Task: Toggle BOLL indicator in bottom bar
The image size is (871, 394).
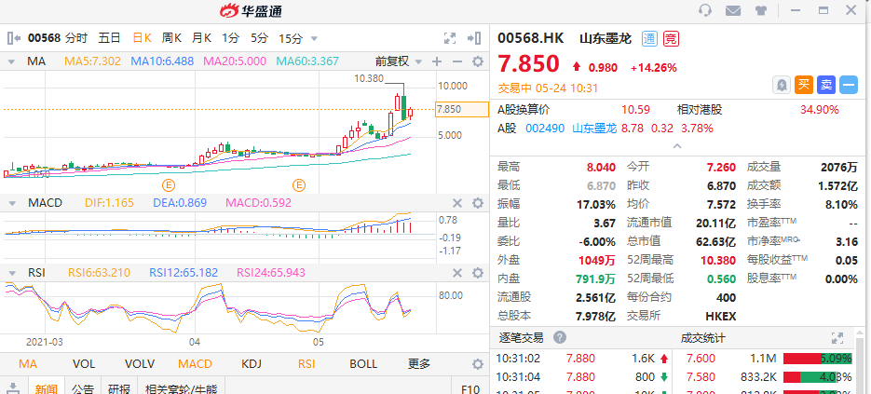Action: (x=363, y=364)
